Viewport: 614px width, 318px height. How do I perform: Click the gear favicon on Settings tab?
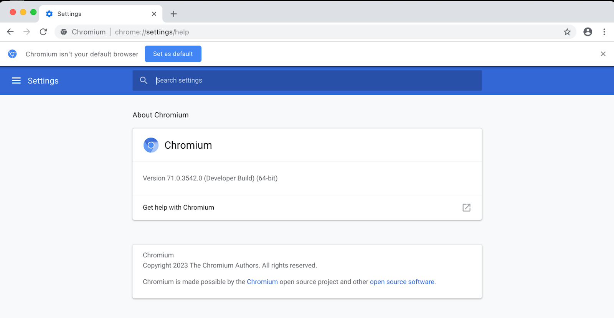49,14
